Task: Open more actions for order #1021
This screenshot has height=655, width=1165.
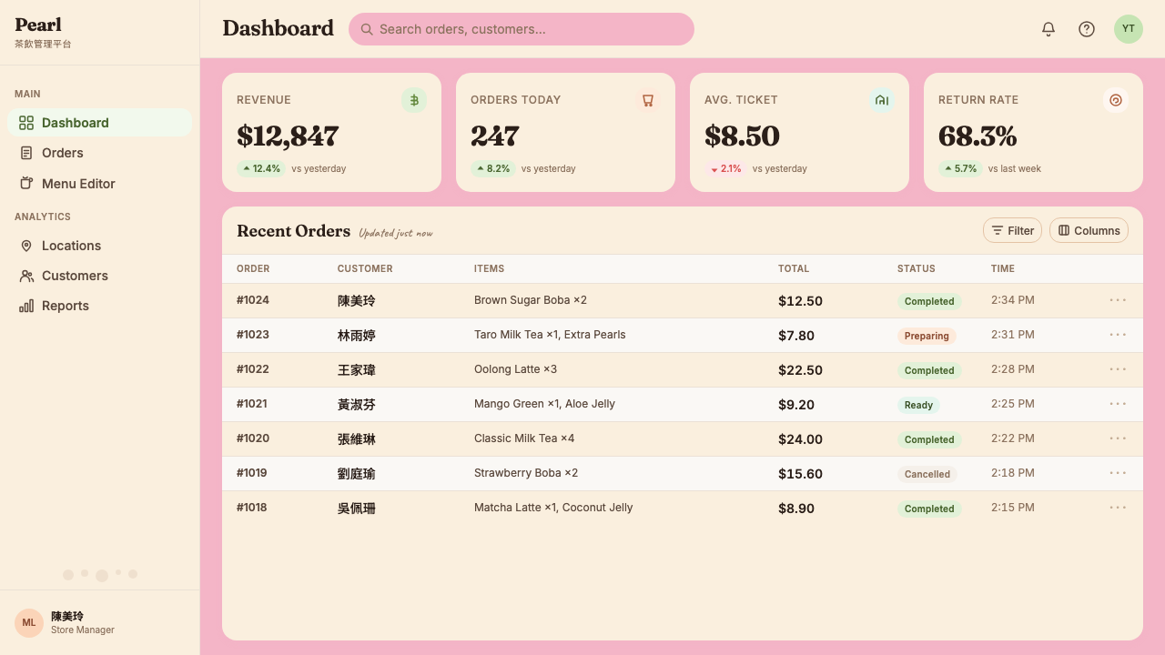Action: 1118,404
